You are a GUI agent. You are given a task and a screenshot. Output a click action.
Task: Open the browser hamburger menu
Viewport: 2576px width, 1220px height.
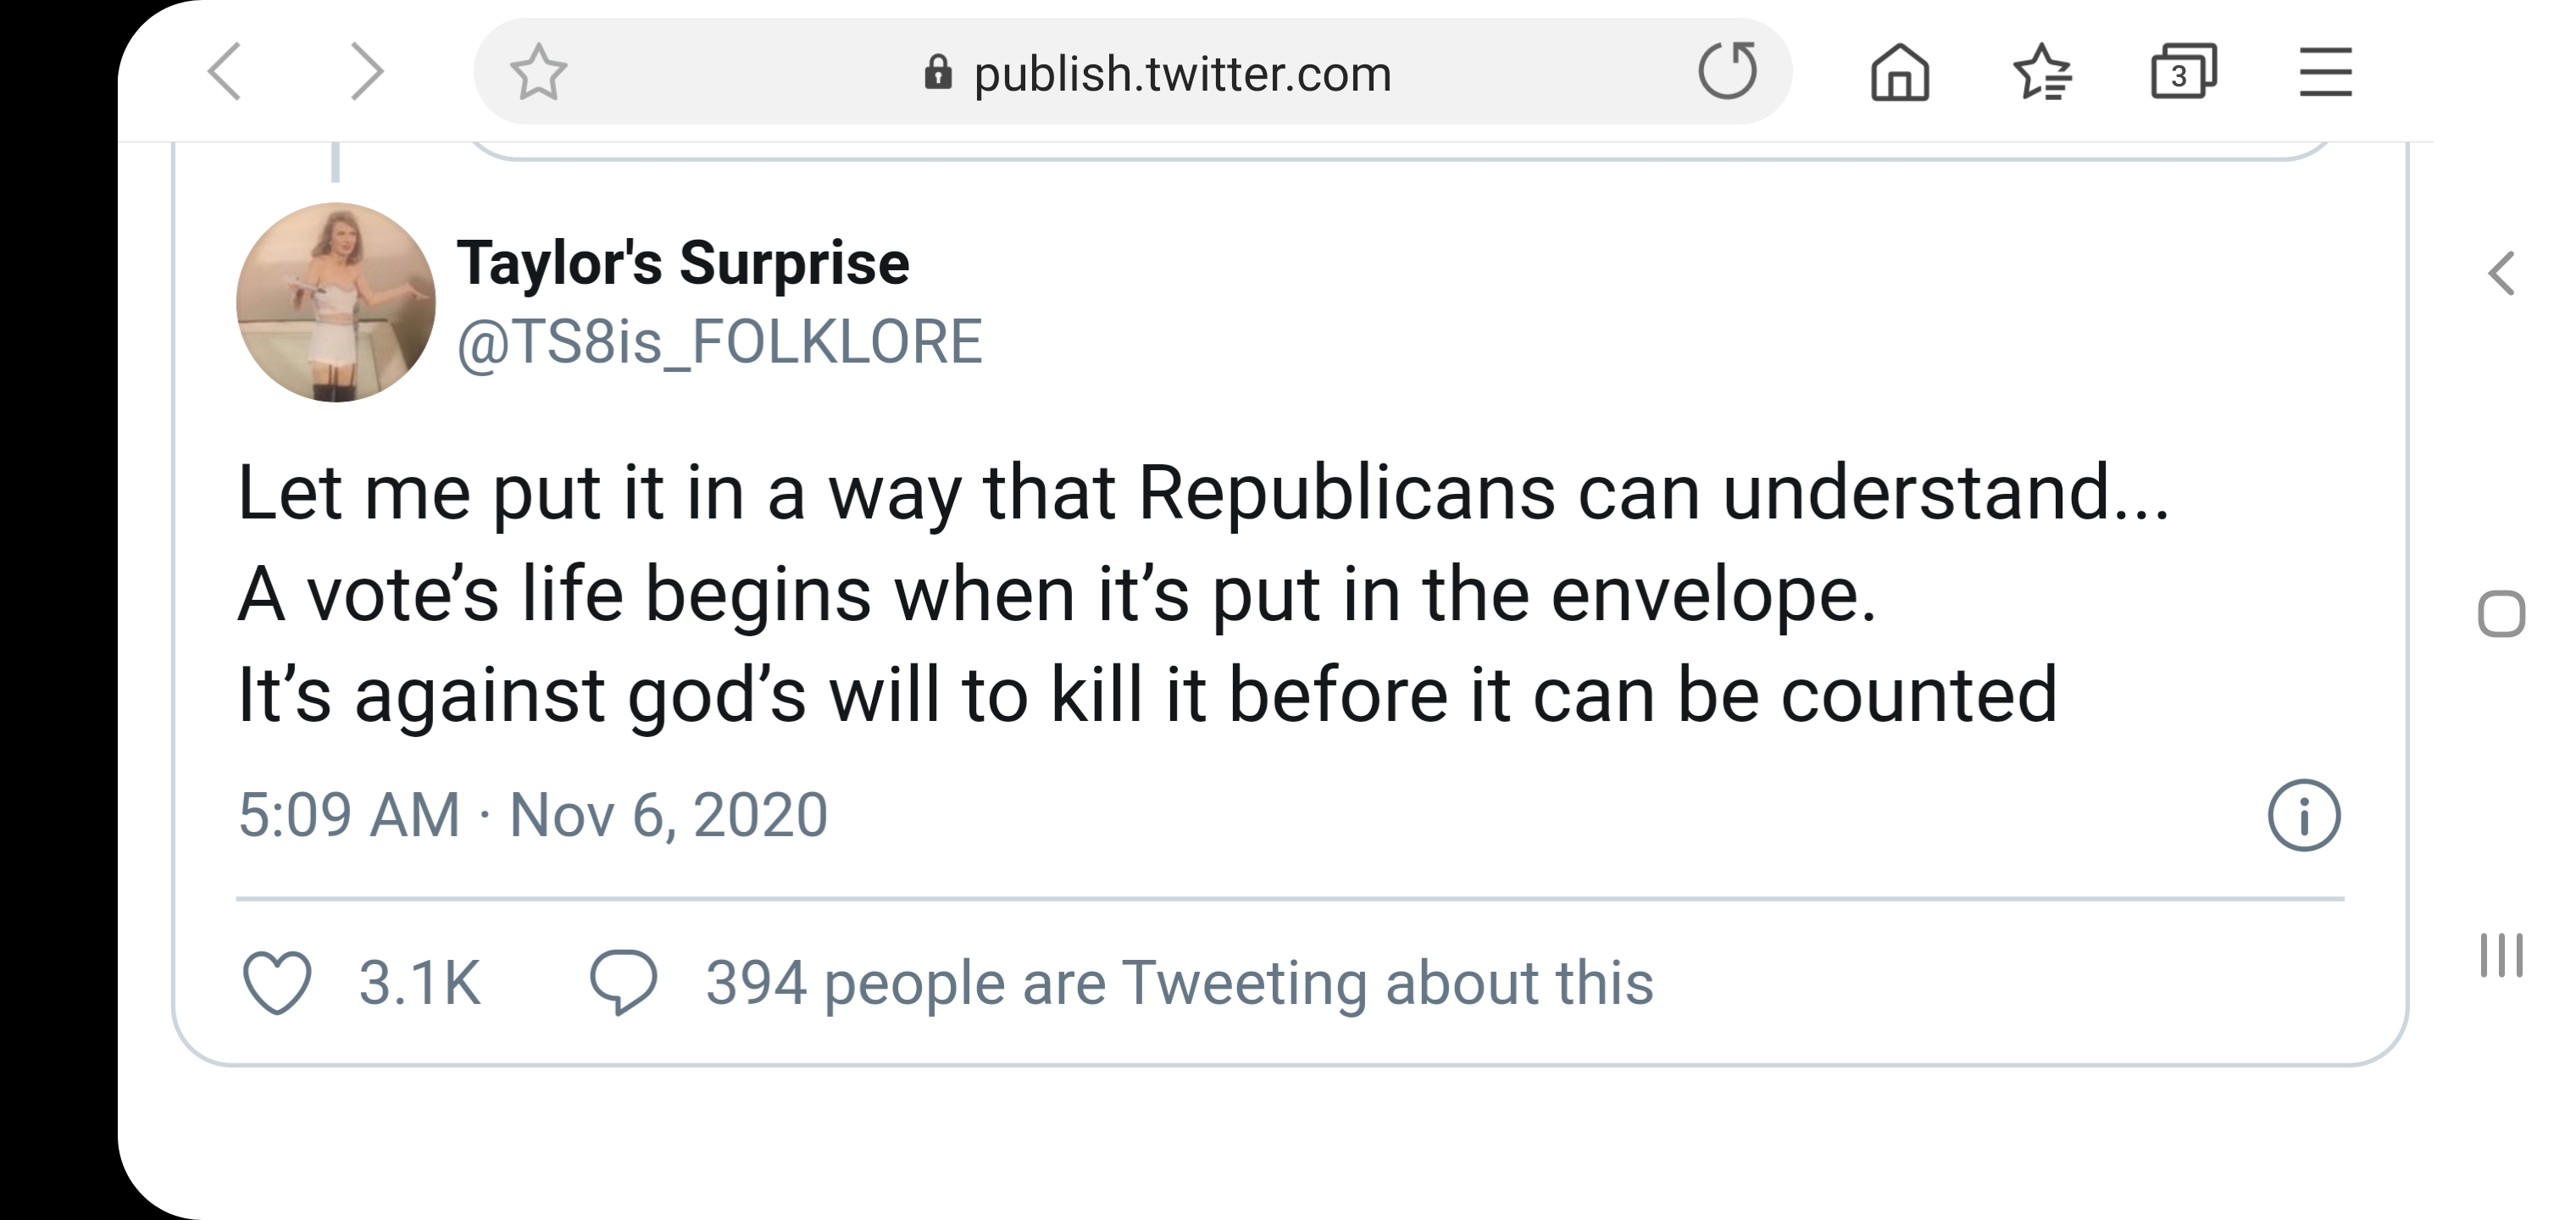[x=2325, y=73]
